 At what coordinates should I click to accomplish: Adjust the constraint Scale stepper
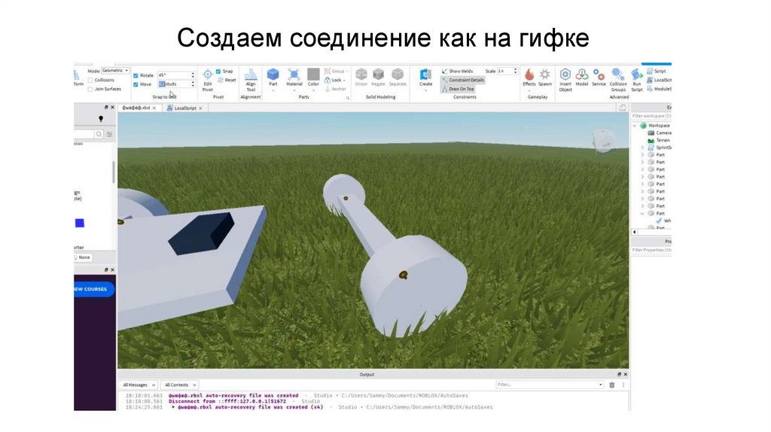pos(515,71)
